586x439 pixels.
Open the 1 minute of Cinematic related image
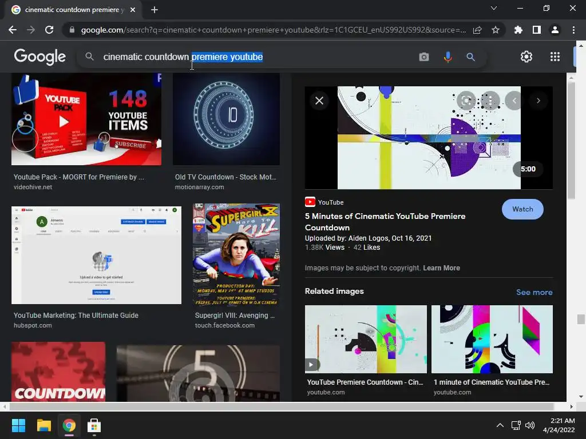[492, 339]
